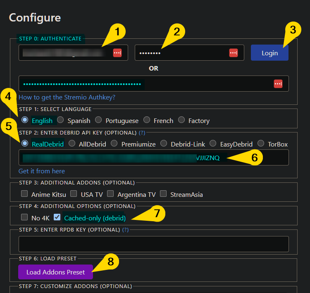This screenshot has width=310, height=293.
Task: Enable the Anime Kitsu addon checkbox
Action: coord(24,194)
